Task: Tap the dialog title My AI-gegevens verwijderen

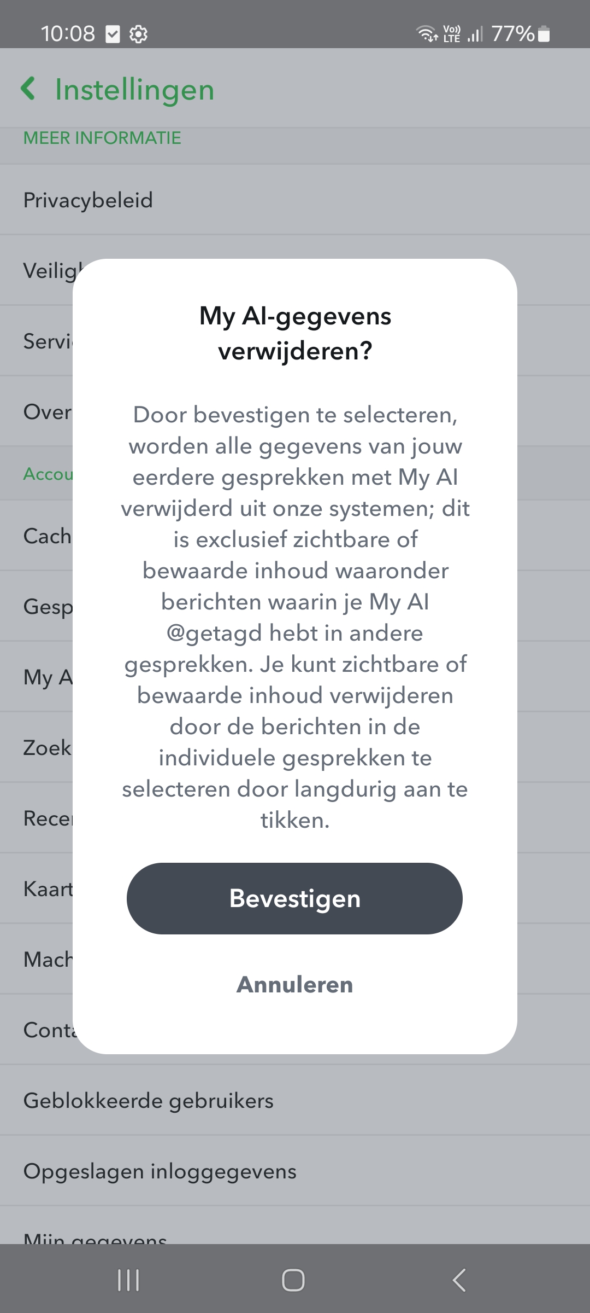Action: click(x=295, y=333)
